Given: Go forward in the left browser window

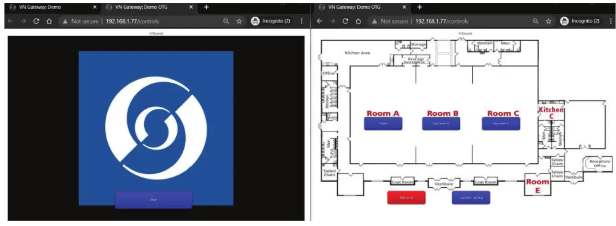Looking at the screenshot, I should [x=23, y=22].
